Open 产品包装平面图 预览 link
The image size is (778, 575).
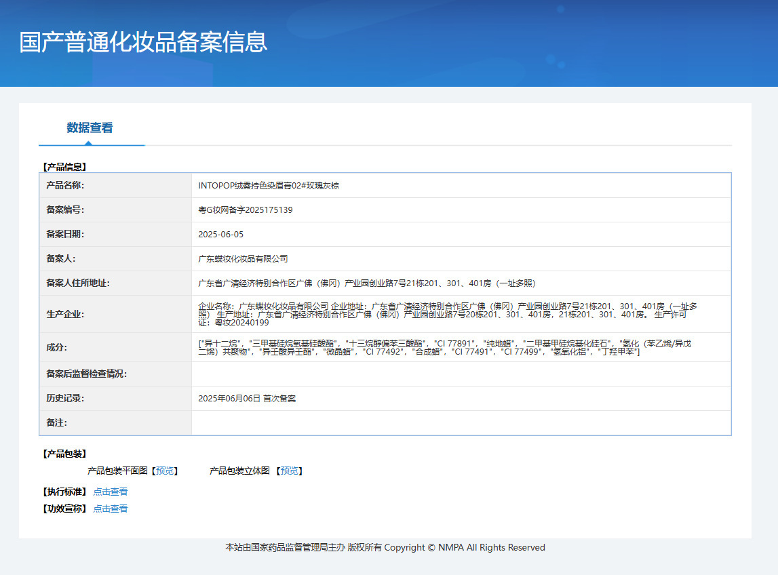(165, 471)
